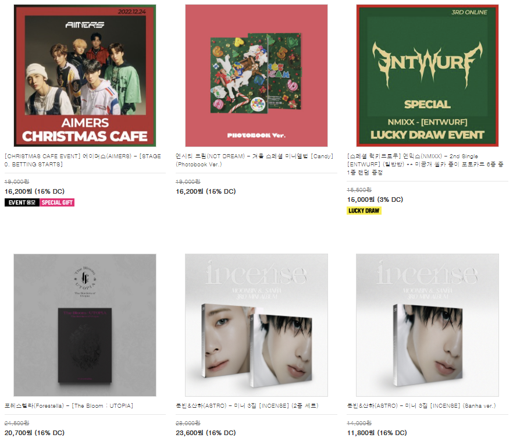Viewport: 513px width, 445px height.
Task: Open the NCT Dream Candy Photobook image
Action: pos(256,76)
